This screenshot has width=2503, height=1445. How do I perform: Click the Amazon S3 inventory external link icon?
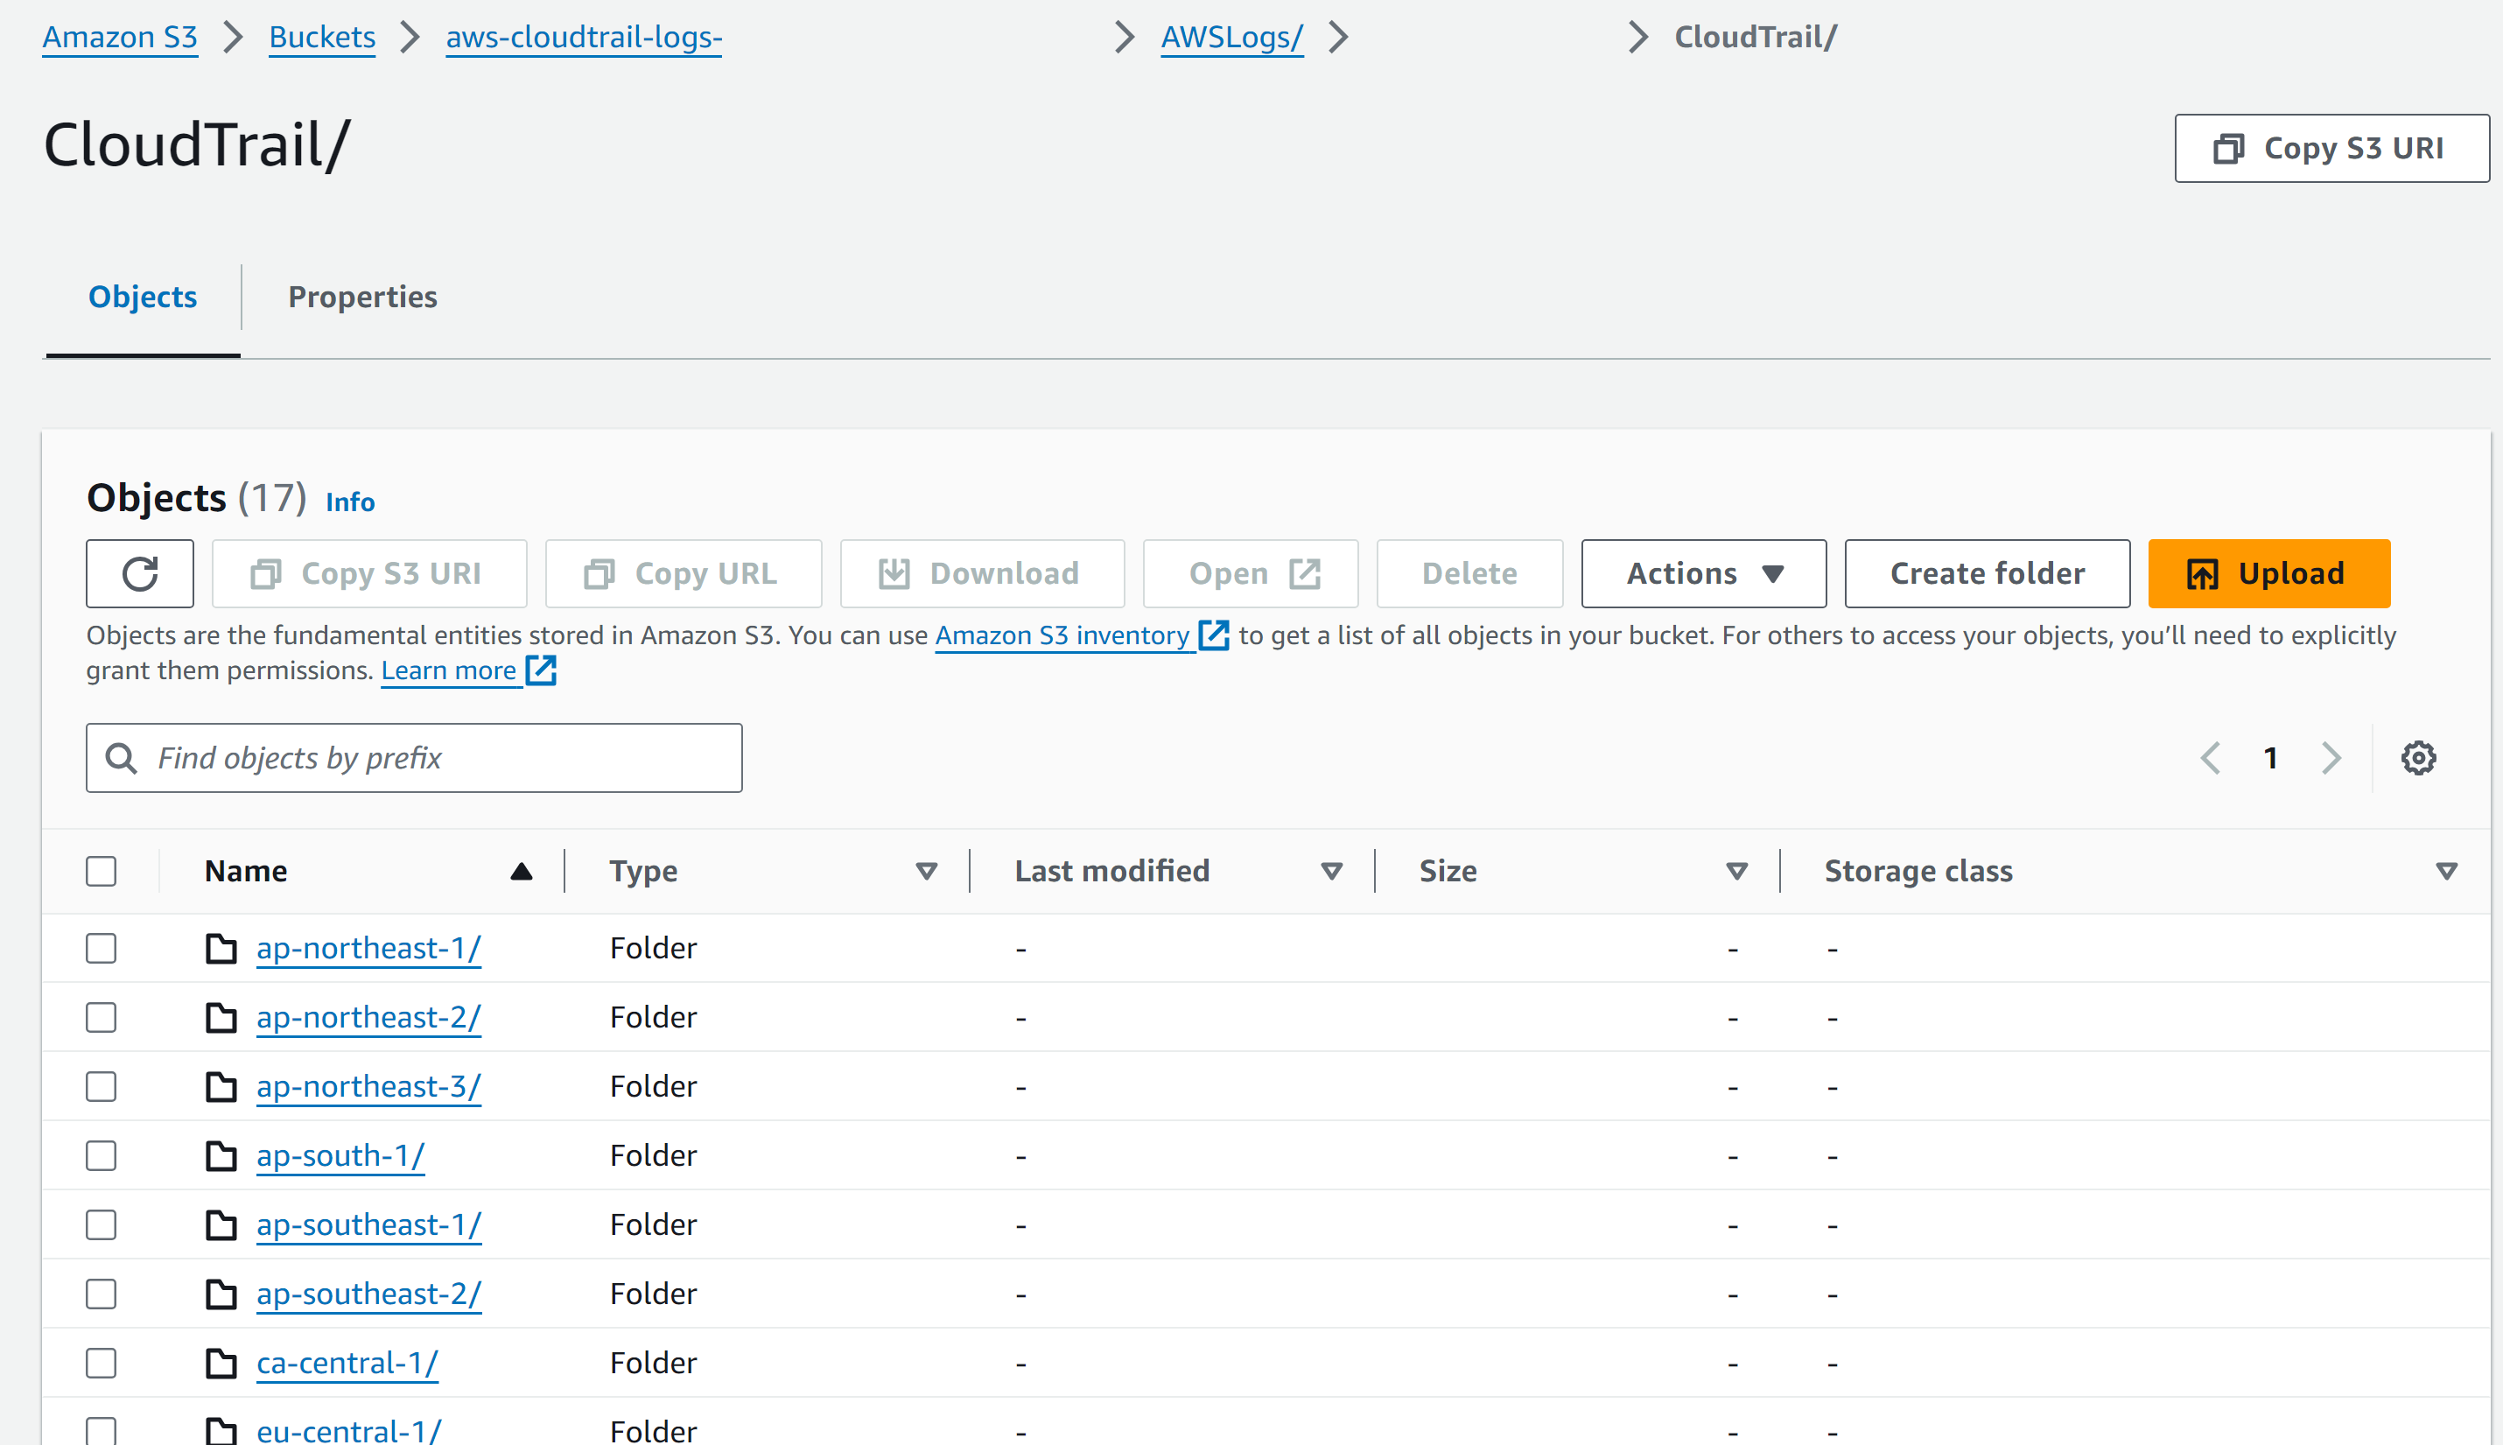click(x=1214, y=635)
